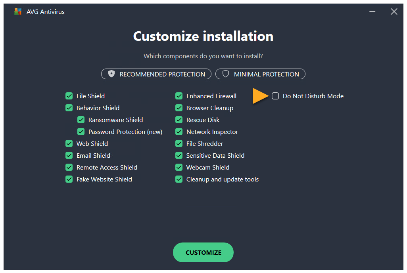Enable the Do Not Disturb Mode checkbox

click(275, 96)
